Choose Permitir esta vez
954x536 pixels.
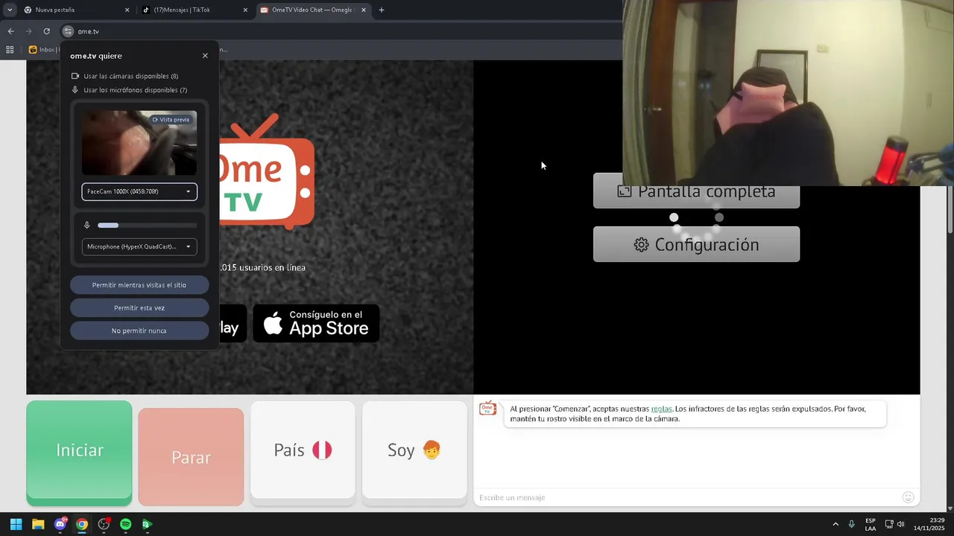point(139,307)
